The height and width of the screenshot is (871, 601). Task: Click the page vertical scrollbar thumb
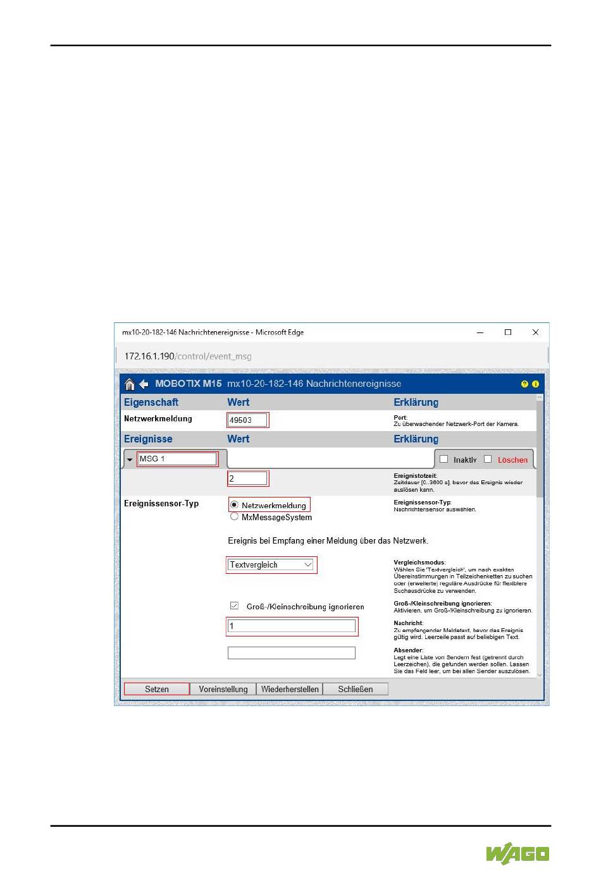tap(540, 449)
